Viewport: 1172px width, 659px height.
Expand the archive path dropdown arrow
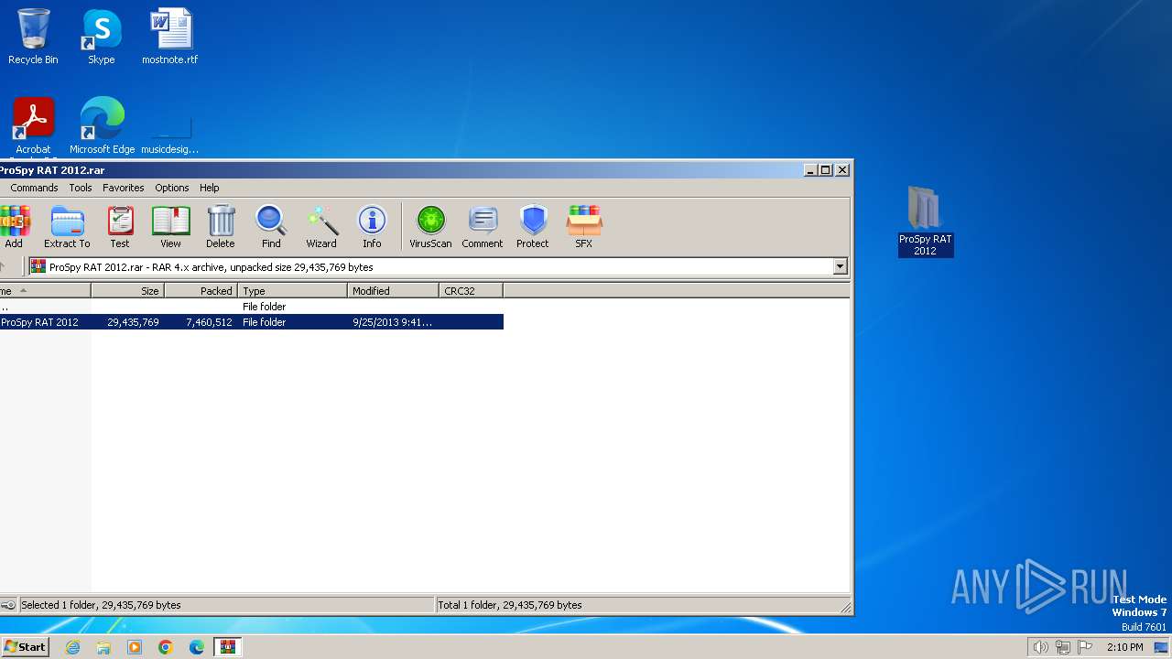[x=841, y=267]
